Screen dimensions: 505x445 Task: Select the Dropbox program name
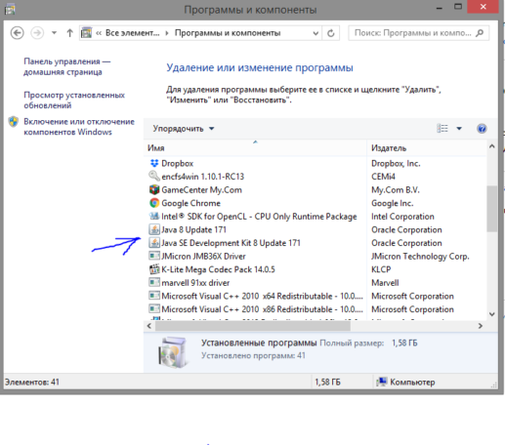[178, 163]
